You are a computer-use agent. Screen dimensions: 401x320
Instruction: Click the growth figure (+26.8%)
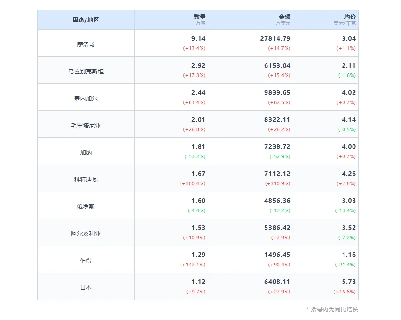tap(194, 129)
